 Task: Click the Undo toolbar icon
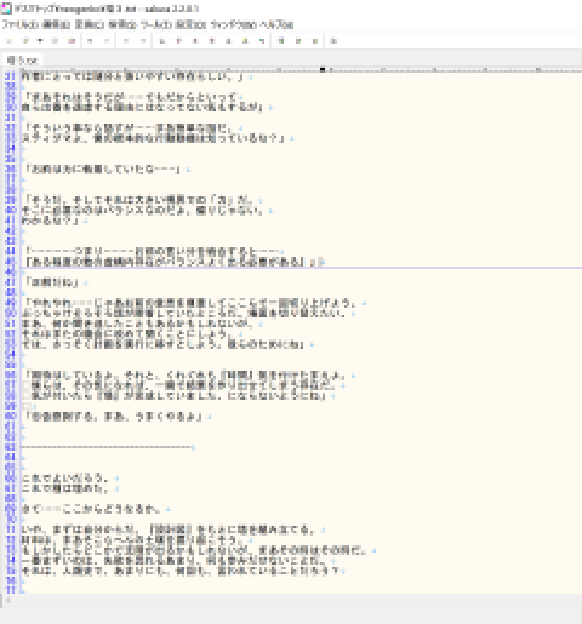(90, 41)
